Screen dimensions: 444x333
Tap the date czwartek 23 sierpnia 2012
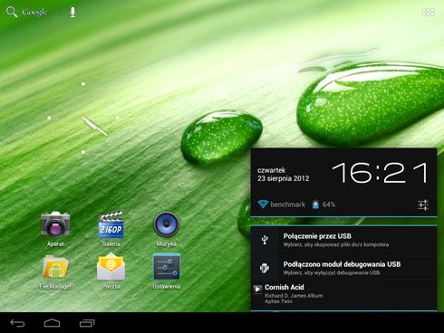tap(283, 175)
